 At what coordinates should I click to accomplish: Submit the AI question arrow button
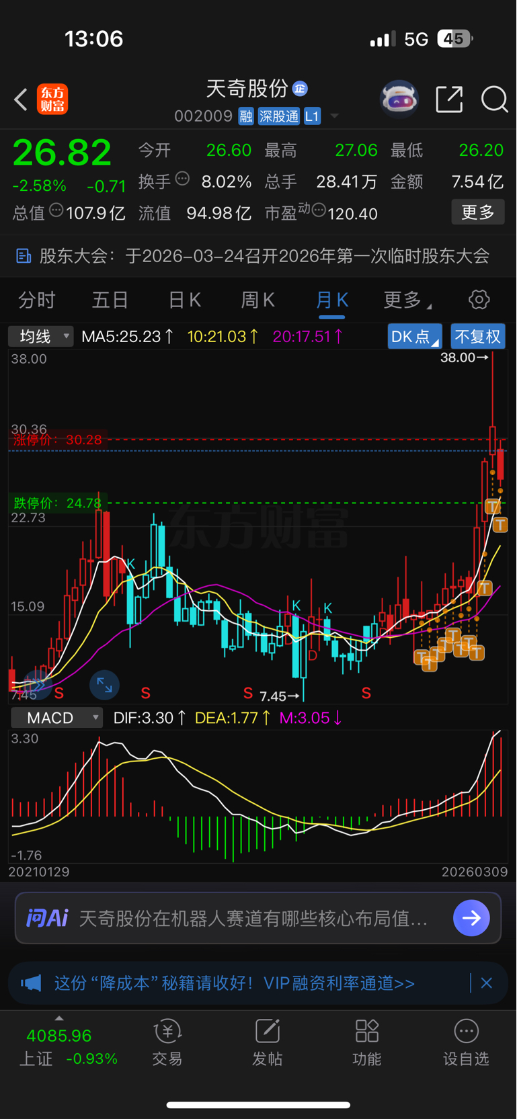471,918
